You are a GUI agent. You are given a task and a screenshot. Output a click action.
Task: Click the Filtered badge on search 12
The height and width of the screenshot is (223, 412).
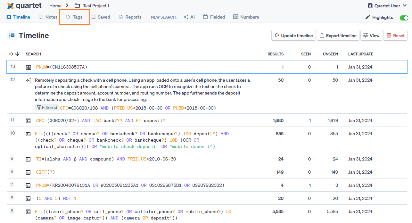(x=47, y=108)
